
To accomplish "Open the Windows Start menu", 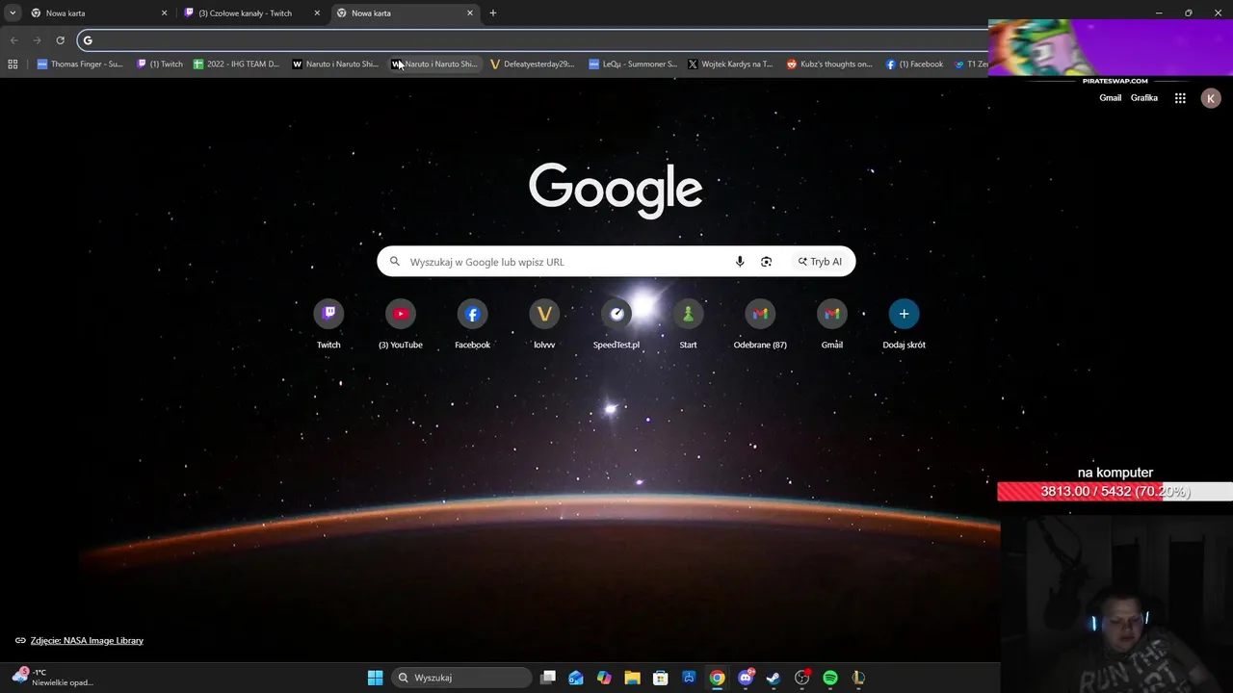I will point(375,678).
